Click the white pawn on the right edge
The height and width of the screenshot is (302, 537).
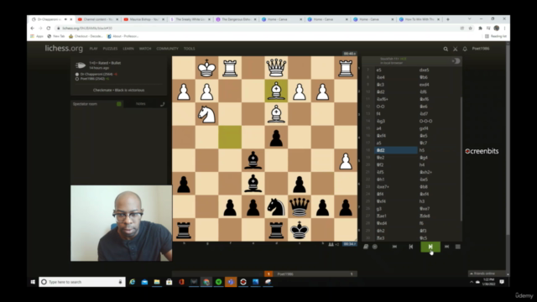pyautogui.click(x=346, y=160)
